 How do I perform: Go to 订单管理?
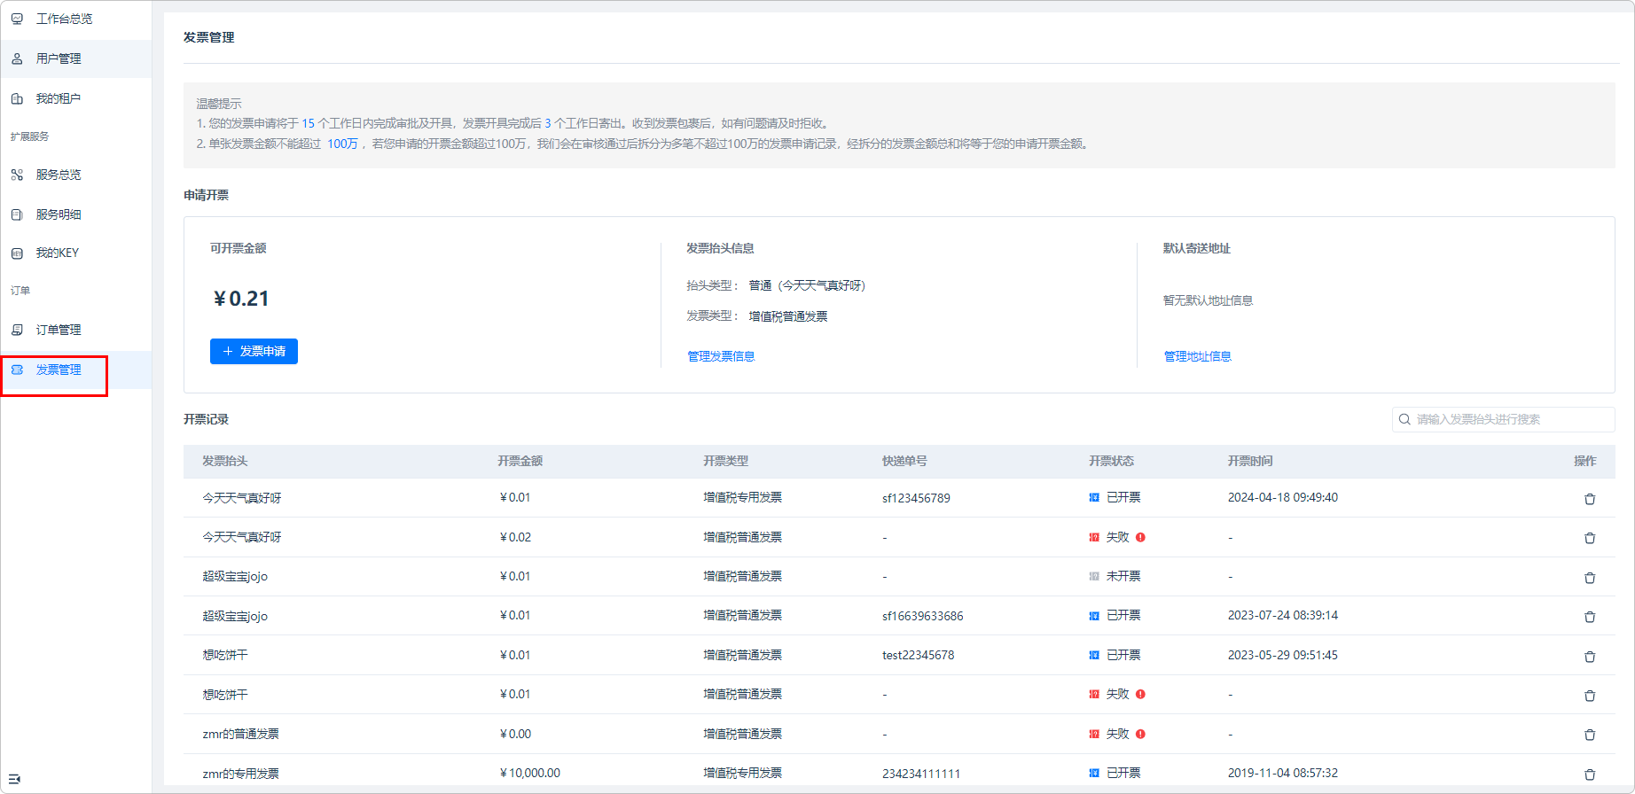tap(76, 330)
